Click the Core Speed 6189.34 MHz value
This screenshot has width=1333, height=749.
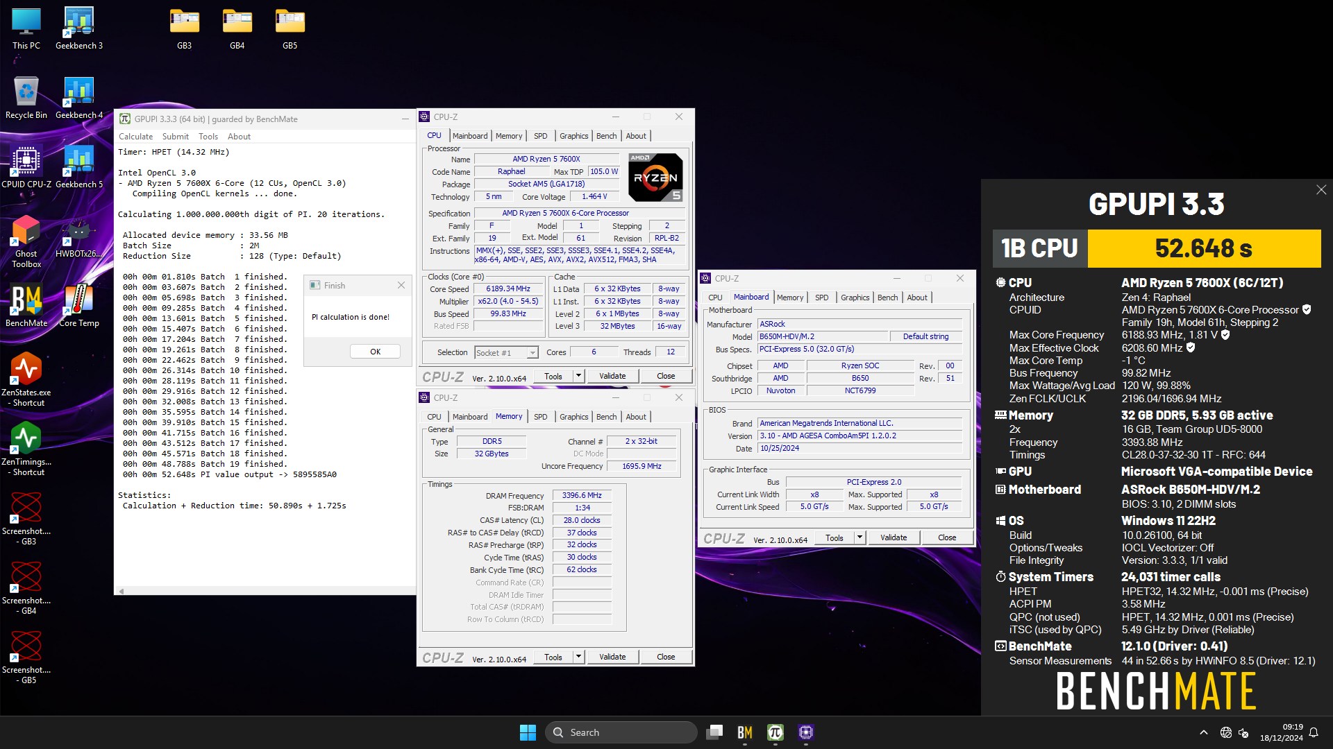pyautogui.click(x=508, y=289)
